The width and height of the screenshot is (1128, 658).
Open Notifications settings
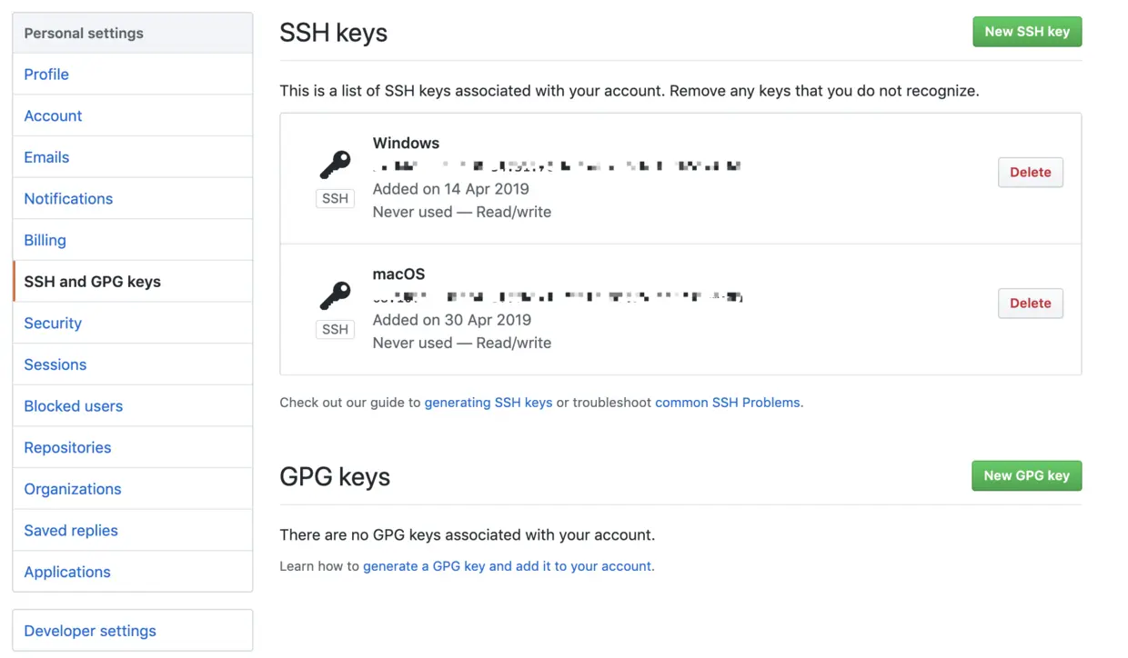click(x=68, y=198)
